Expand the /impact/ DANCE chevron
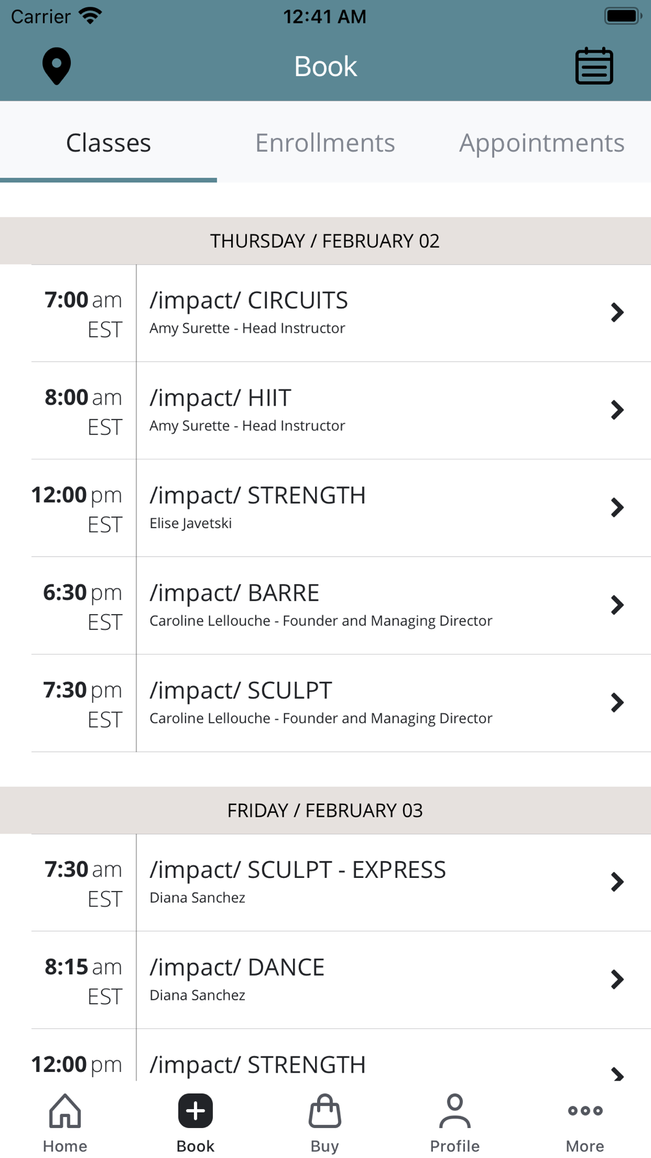The width and height of the screenshot is (651, 1158). tap(617, 980)
